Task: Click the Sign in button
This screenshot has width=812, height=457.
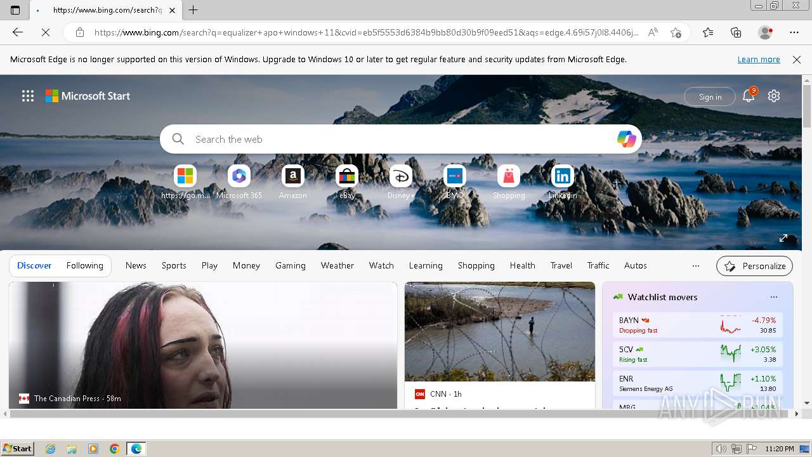Action: point(710,96)
